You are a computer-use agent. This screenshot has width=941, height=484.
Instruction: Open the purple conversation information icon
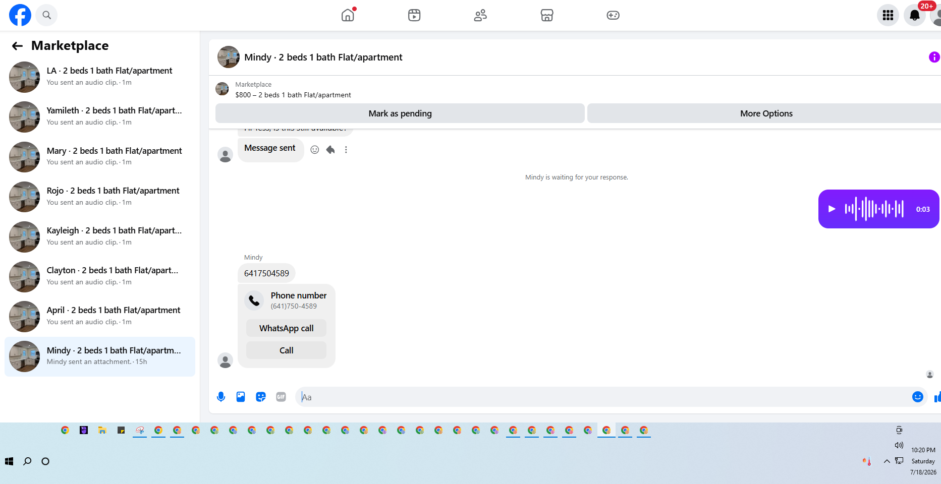934,57
